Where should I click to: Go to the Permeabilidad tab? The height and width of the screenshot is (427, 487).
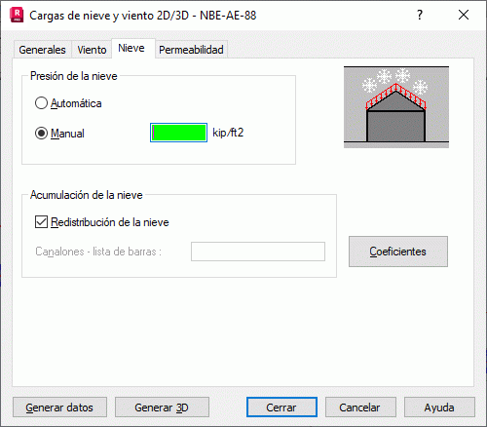[x=191, y=50]
